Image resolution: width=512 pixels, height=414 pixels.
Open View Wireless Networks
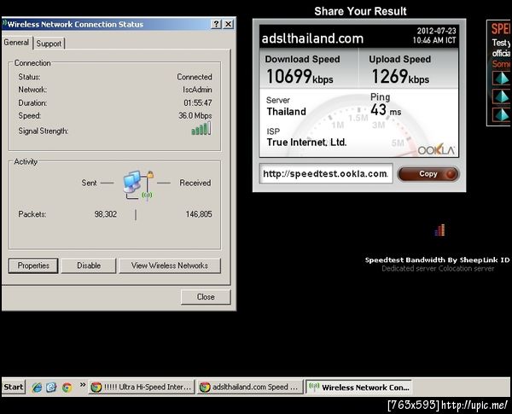[x=170, y=265]
